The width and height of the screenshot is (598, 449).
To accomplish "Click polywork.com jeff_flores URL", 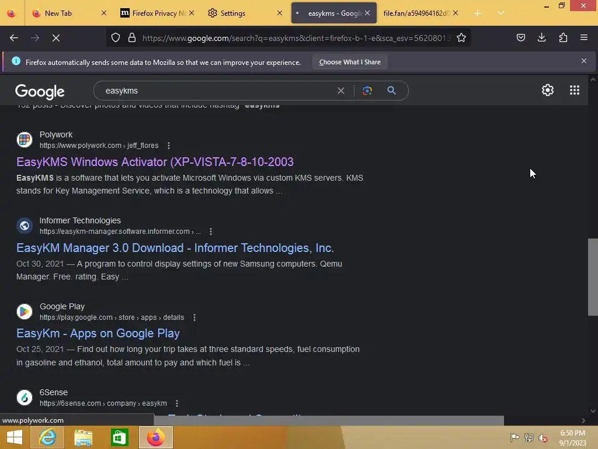I will 99,146.
